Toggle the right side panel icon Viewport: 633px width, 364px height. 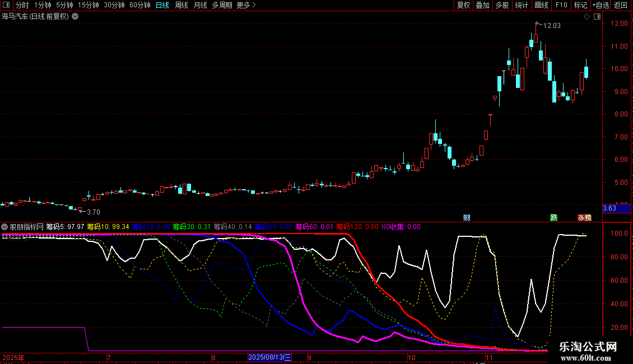click(x=596, y=17)
